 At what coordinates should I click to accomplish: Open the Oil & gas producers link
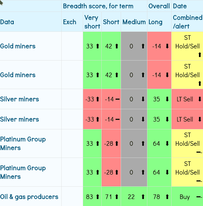click(29, 197)
